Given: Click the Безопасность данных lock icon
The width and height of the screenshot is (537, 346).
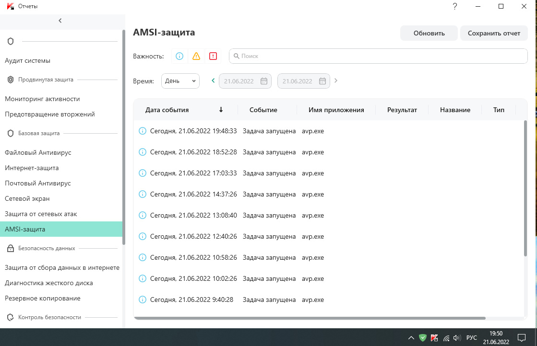Looking at the screenshot, I should click(x=11, y=248).
